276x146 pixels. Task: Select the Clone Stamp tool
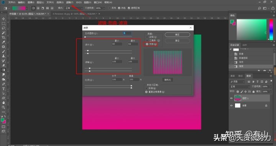point(3,56)
